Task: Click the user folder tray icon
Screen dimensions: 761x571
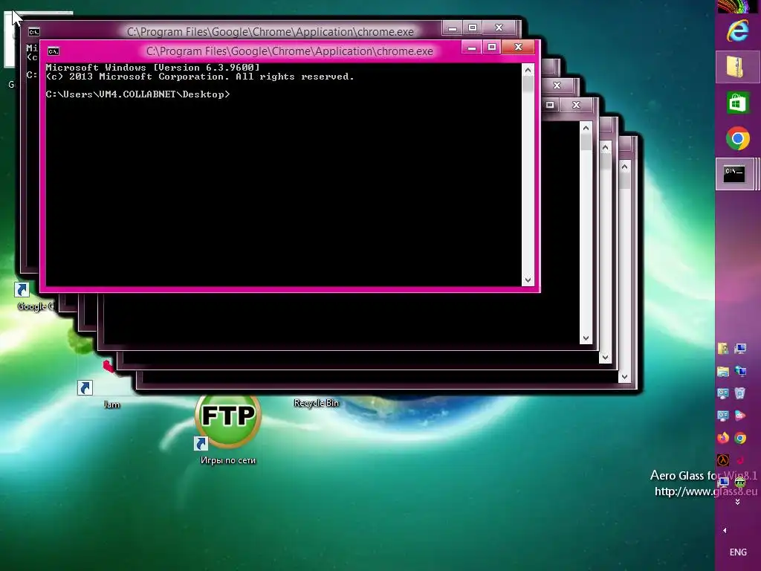Action: tap(723, 348)
